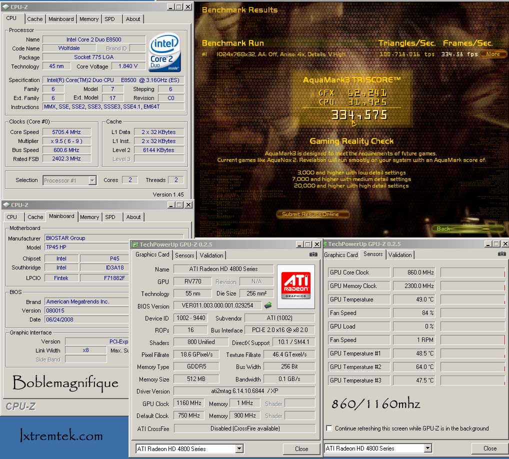Image resolution: width=509 pixels, height=459 pixels.
Task: Click the AquaMark3 total score '334,575'
Action: (359, 115)
